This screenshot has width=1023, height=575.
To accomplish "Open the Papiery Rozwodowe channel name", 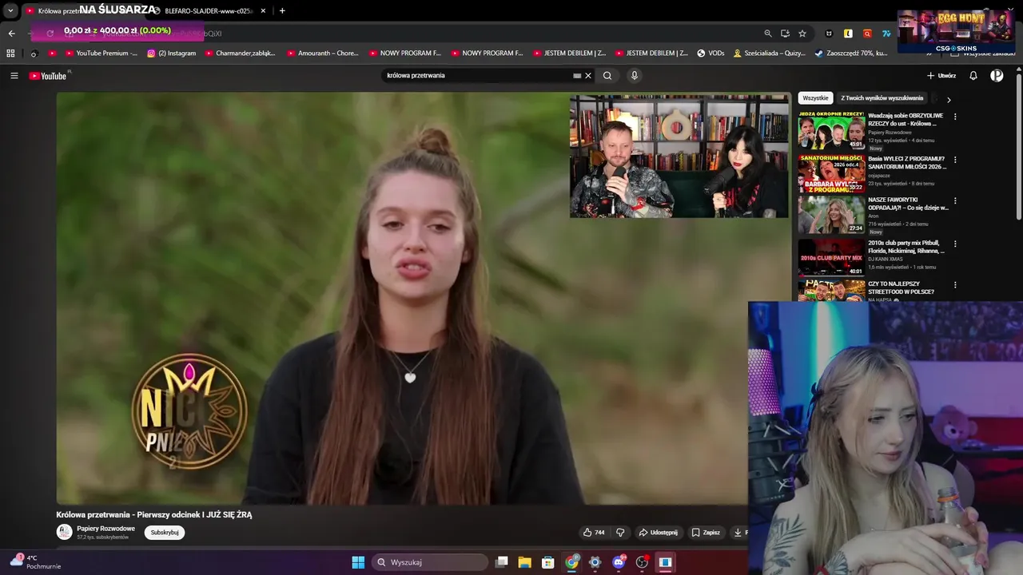I will [x=105, y=529].
